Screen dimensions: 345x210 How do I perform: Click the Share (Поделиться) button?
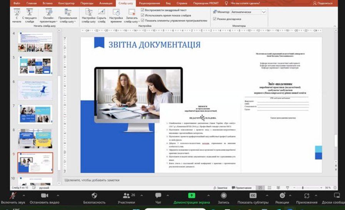click(x=323, y=3)
